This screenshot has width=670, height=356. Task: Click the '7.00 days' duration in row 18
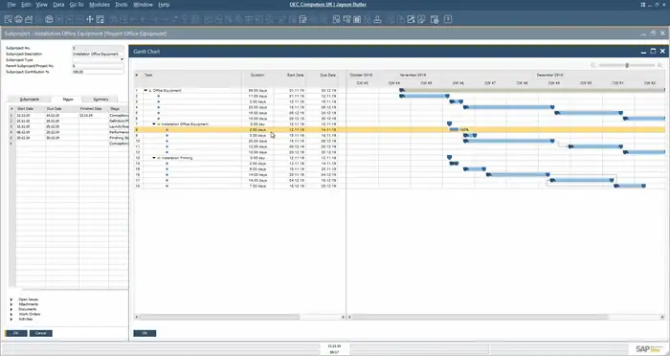[x=257, y=186]
